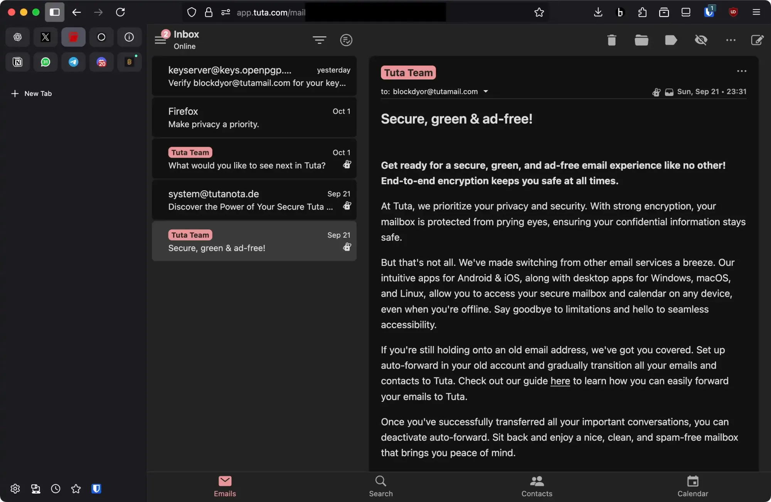Image resolution: width=771 pixels, height=502 pixels.
Task: Bookmark this page with the star
Action: click(x=539, y=12)
